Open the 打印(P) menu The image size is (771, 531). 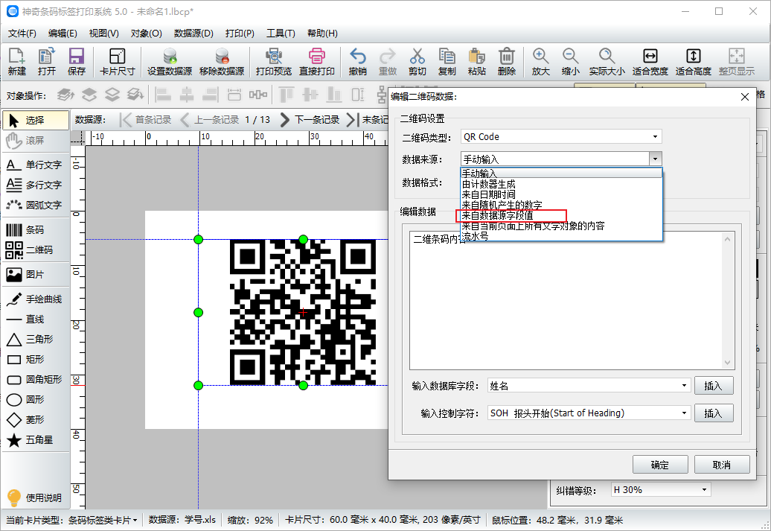coord(240,34)
